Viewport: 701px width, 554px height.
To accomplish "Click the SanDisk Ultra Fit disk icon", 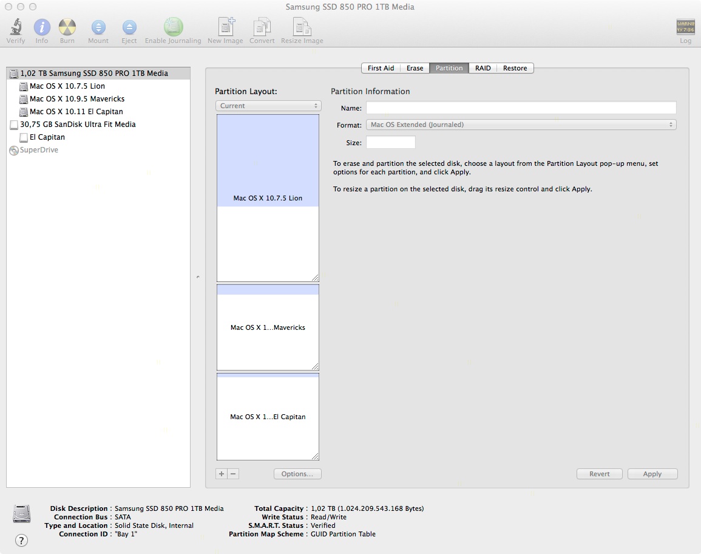I will click(x=14, y=125).
